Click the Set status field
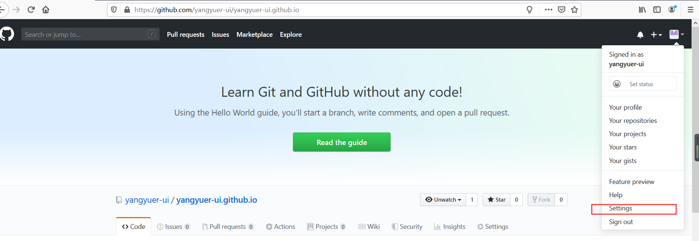This screenshot has width=699, height=241. click(643, 84)
